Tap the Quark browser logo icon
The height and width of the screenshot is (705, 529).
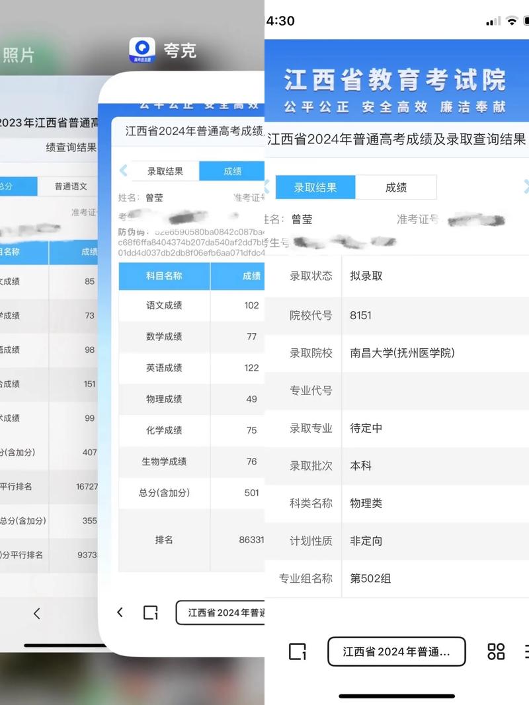tap(142, 49)
